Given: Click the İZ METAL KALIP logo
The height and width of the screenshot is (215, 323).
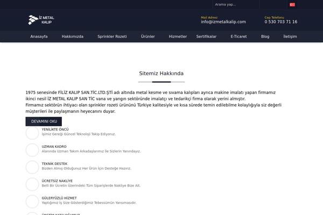Looking at the screenshot, I should click(41, 20).
